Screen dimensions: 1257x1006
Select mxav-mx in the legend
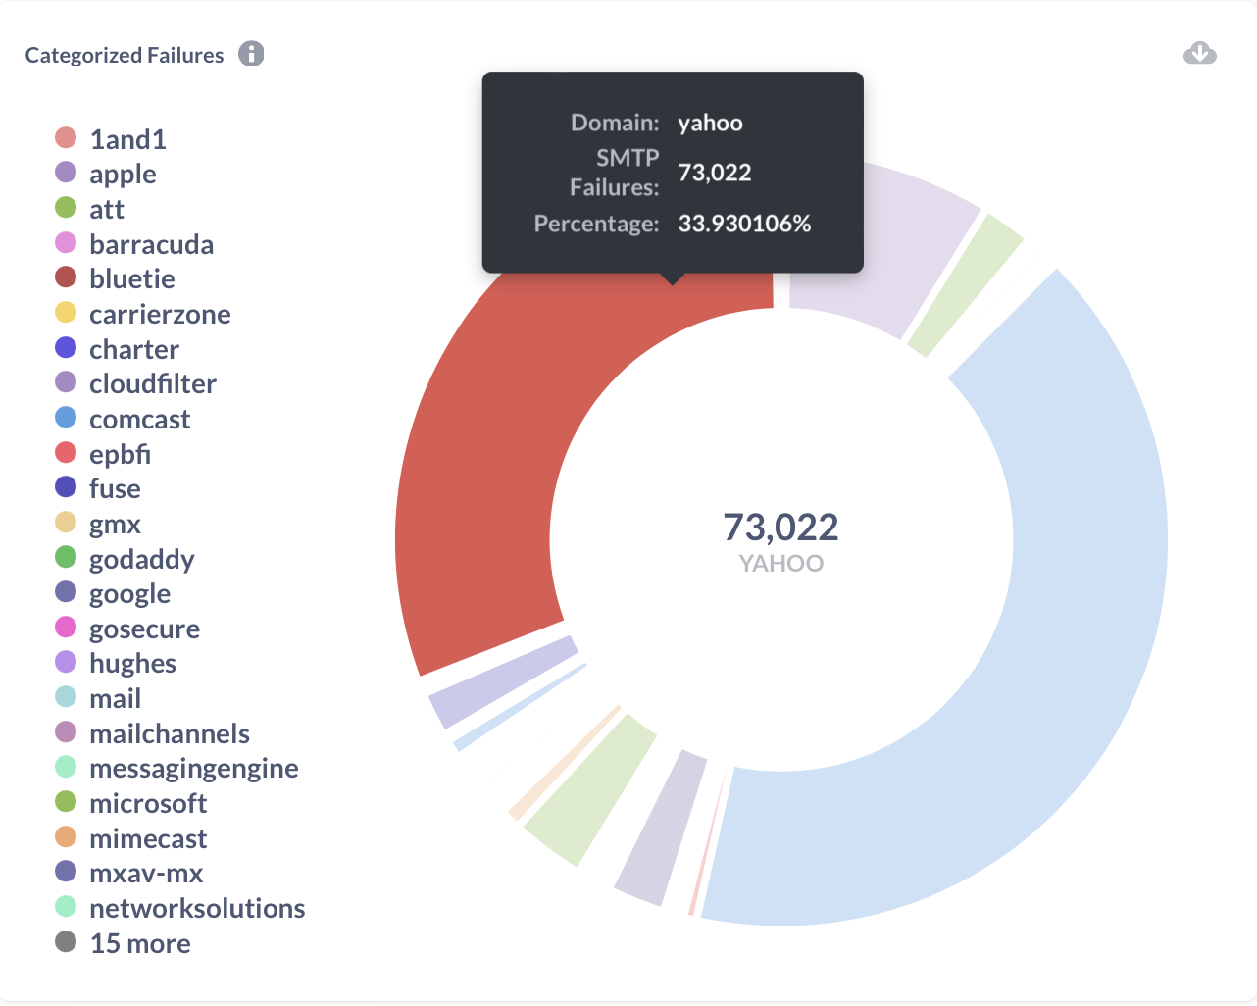click(x=129, y=873)
